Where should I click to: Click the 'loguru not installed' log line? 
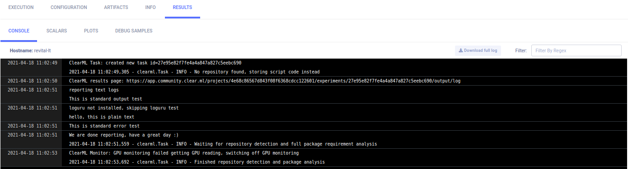tap(124, 108)
